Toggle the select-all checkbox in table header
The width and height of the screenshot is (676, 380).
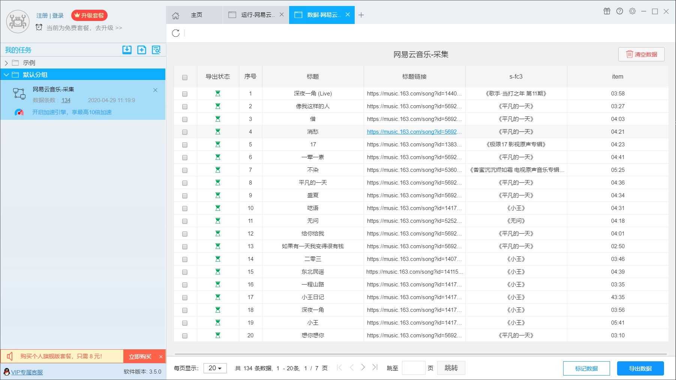click(185, 77)
